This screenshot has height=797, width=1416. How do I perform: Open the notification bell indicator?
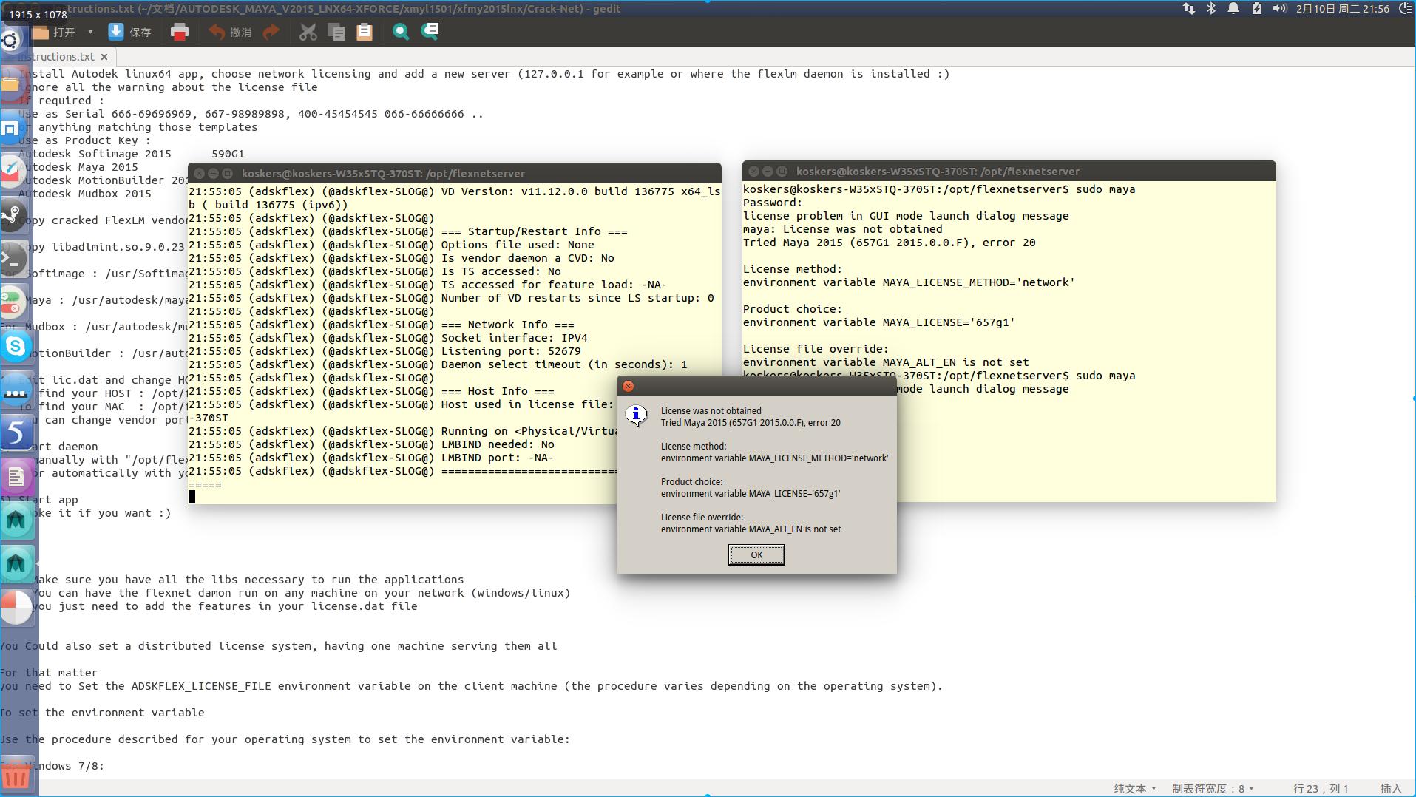1233,9
